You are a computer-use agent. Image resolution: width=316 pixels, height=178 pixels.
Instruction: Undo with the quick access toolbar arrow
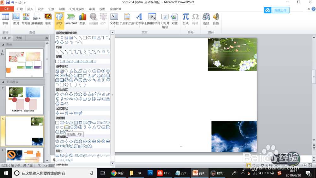[x=13, y=3]
